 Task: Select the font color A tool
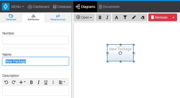click(117, 17)
